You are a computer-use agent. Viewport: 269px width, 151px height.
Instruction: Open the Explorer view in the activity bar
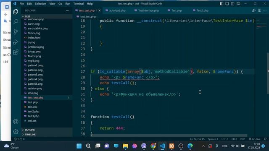[16, 12]
